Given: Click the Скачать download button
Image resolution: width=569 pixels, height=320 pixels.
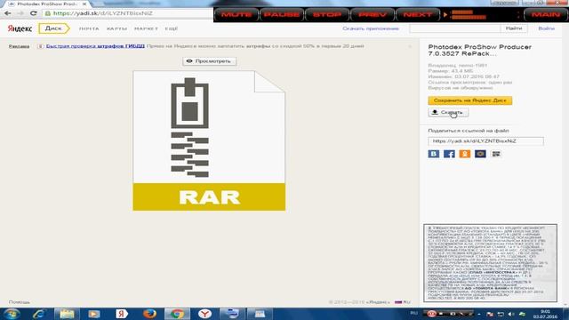Looking at the screenshot, I should pos(448,113).
